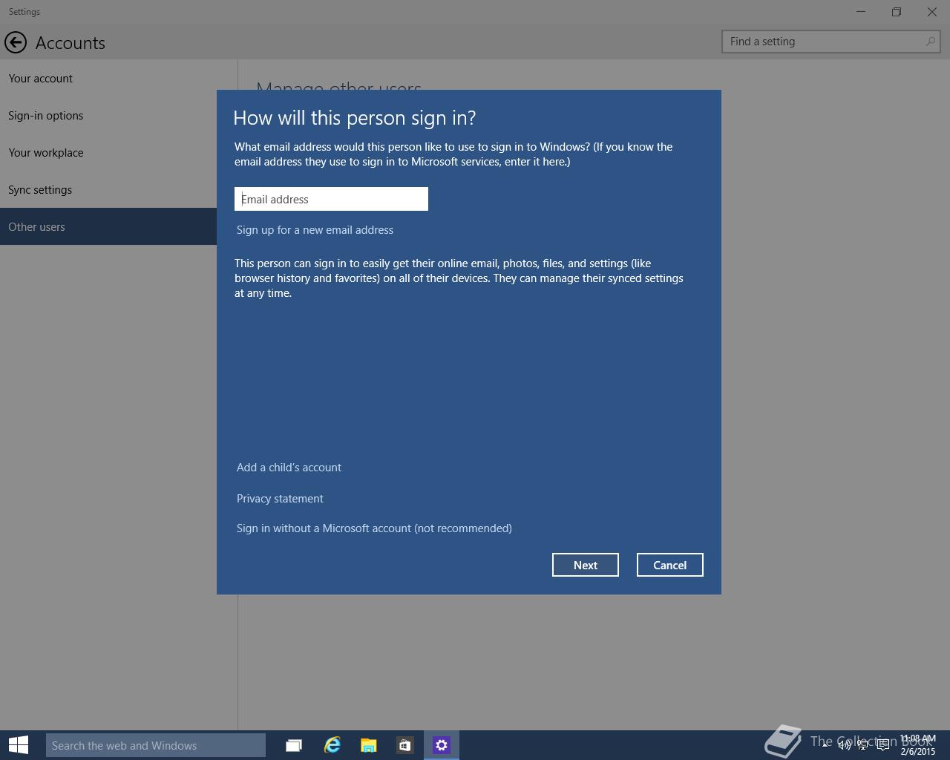Click the Email address field
This screenshot has height=760, width=950.
(331, 199)
